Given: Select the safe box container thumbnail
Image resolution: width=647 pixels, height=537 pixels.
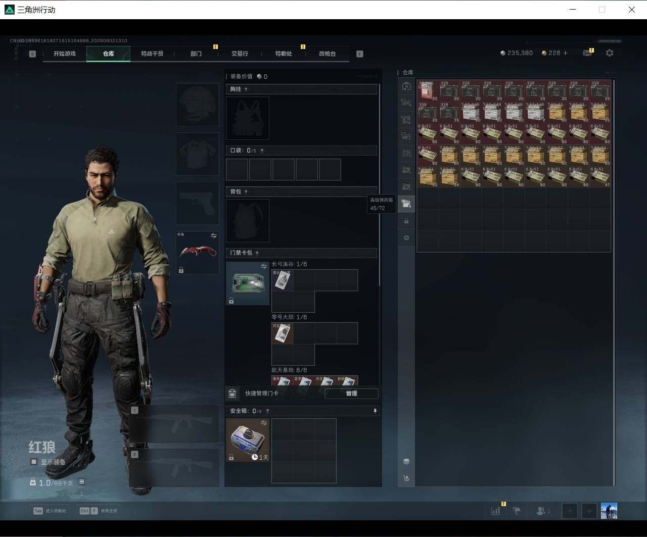Looking at the screenshot, I should (x=248, y=440).
